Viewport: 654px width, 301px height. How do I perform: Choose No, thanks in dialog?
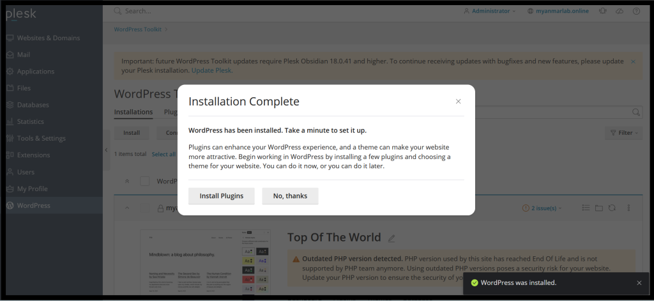point(291,196)
